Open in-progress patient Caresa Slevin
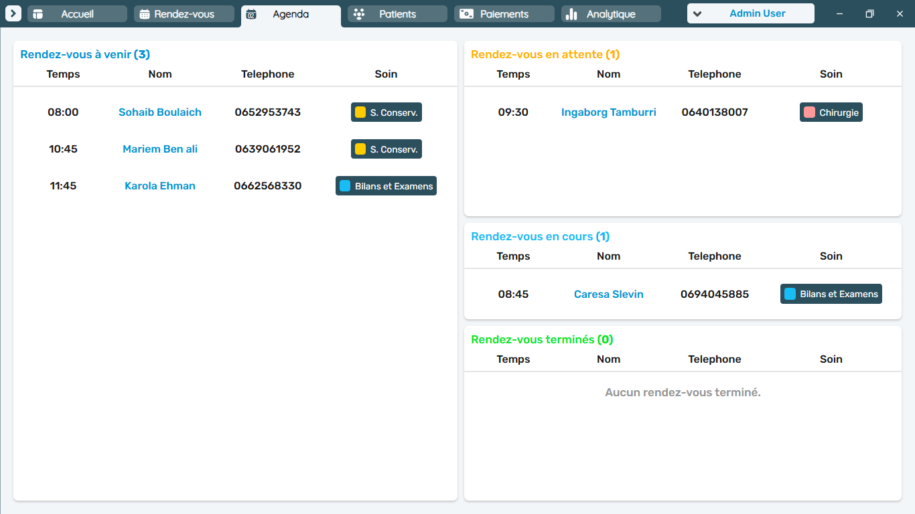Viewport: 915px width, 514px height. click(x=609, y=294)
